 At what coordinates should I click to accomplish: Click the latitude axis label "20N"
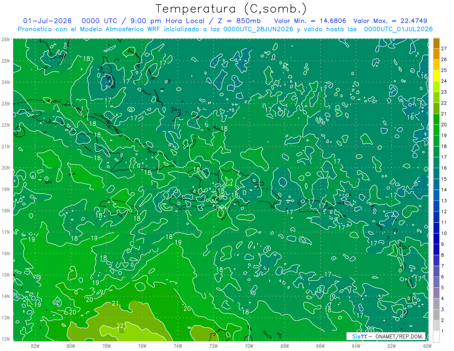pos(6,168)
